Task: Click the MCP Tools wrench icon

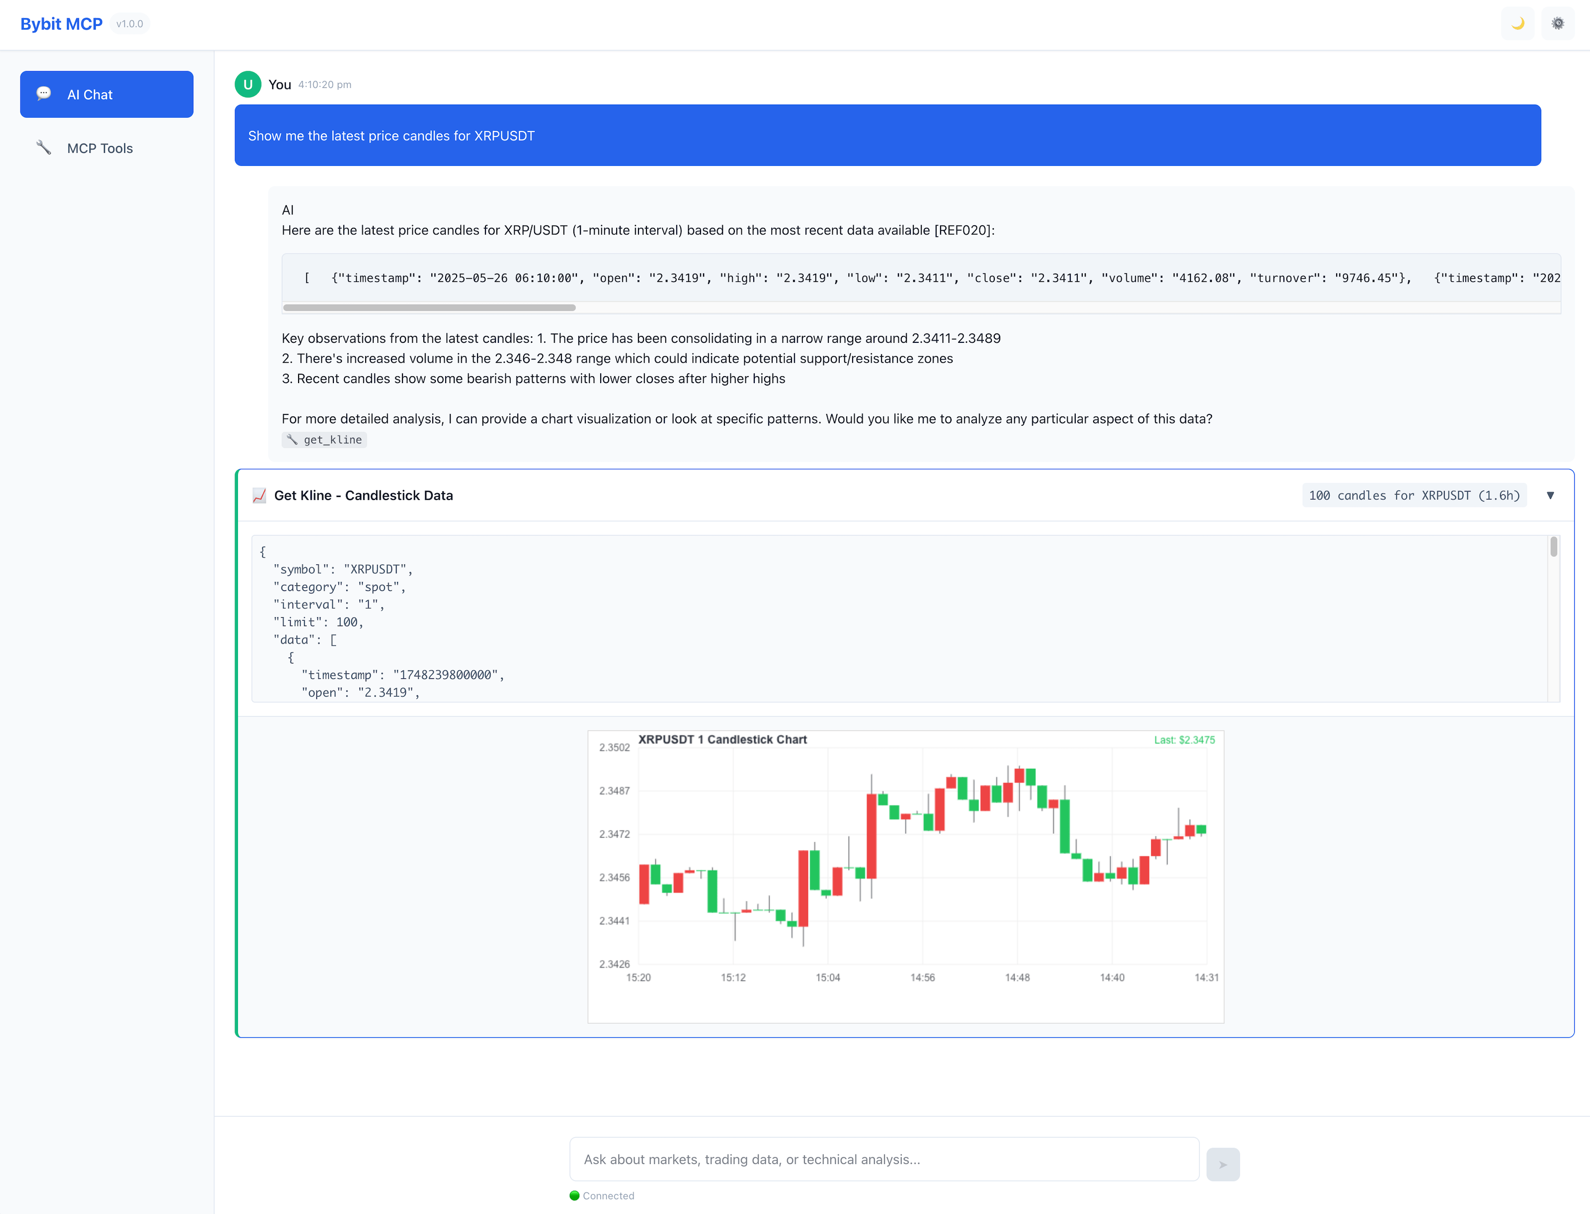Action: point(44,148)
